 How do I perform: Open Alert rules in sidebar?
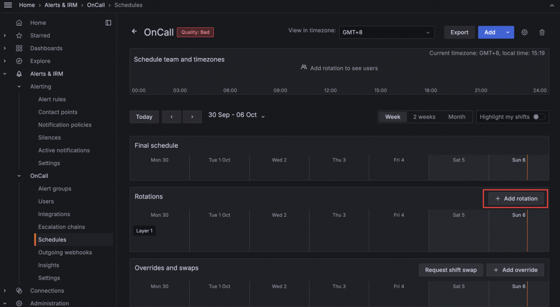pyautogui.click(x=52, y=100)
